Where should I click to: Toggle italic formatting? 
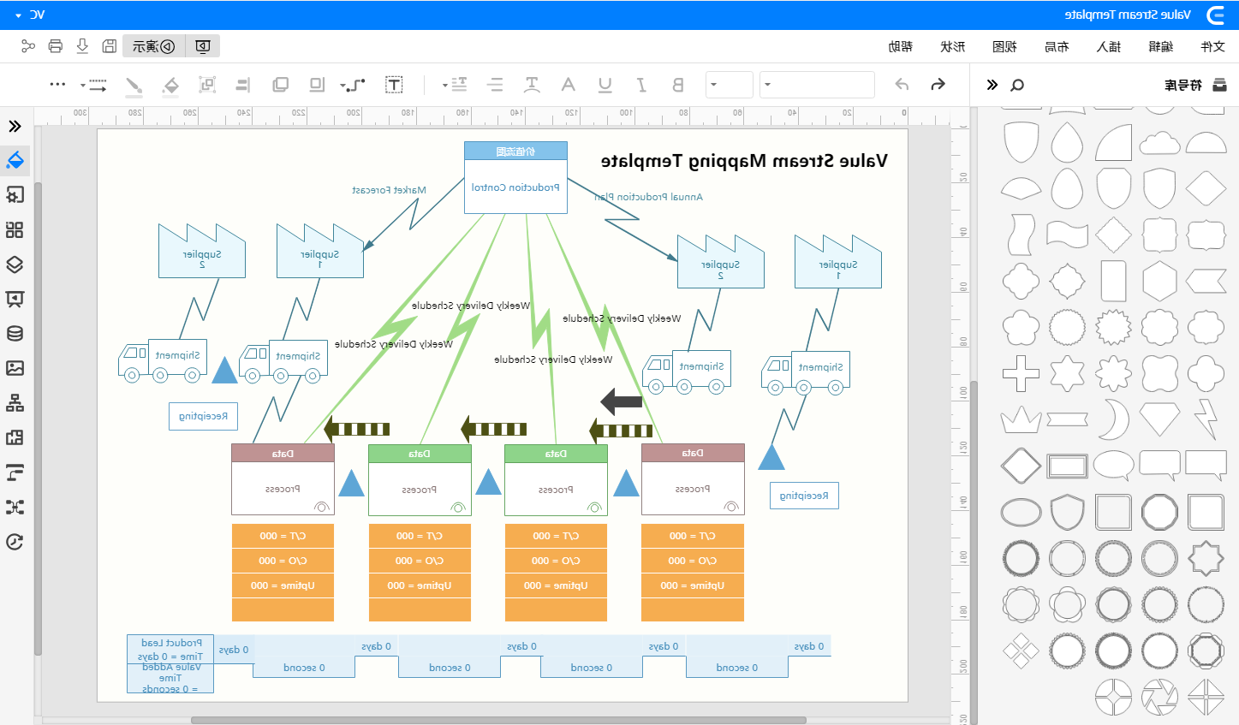641,84
